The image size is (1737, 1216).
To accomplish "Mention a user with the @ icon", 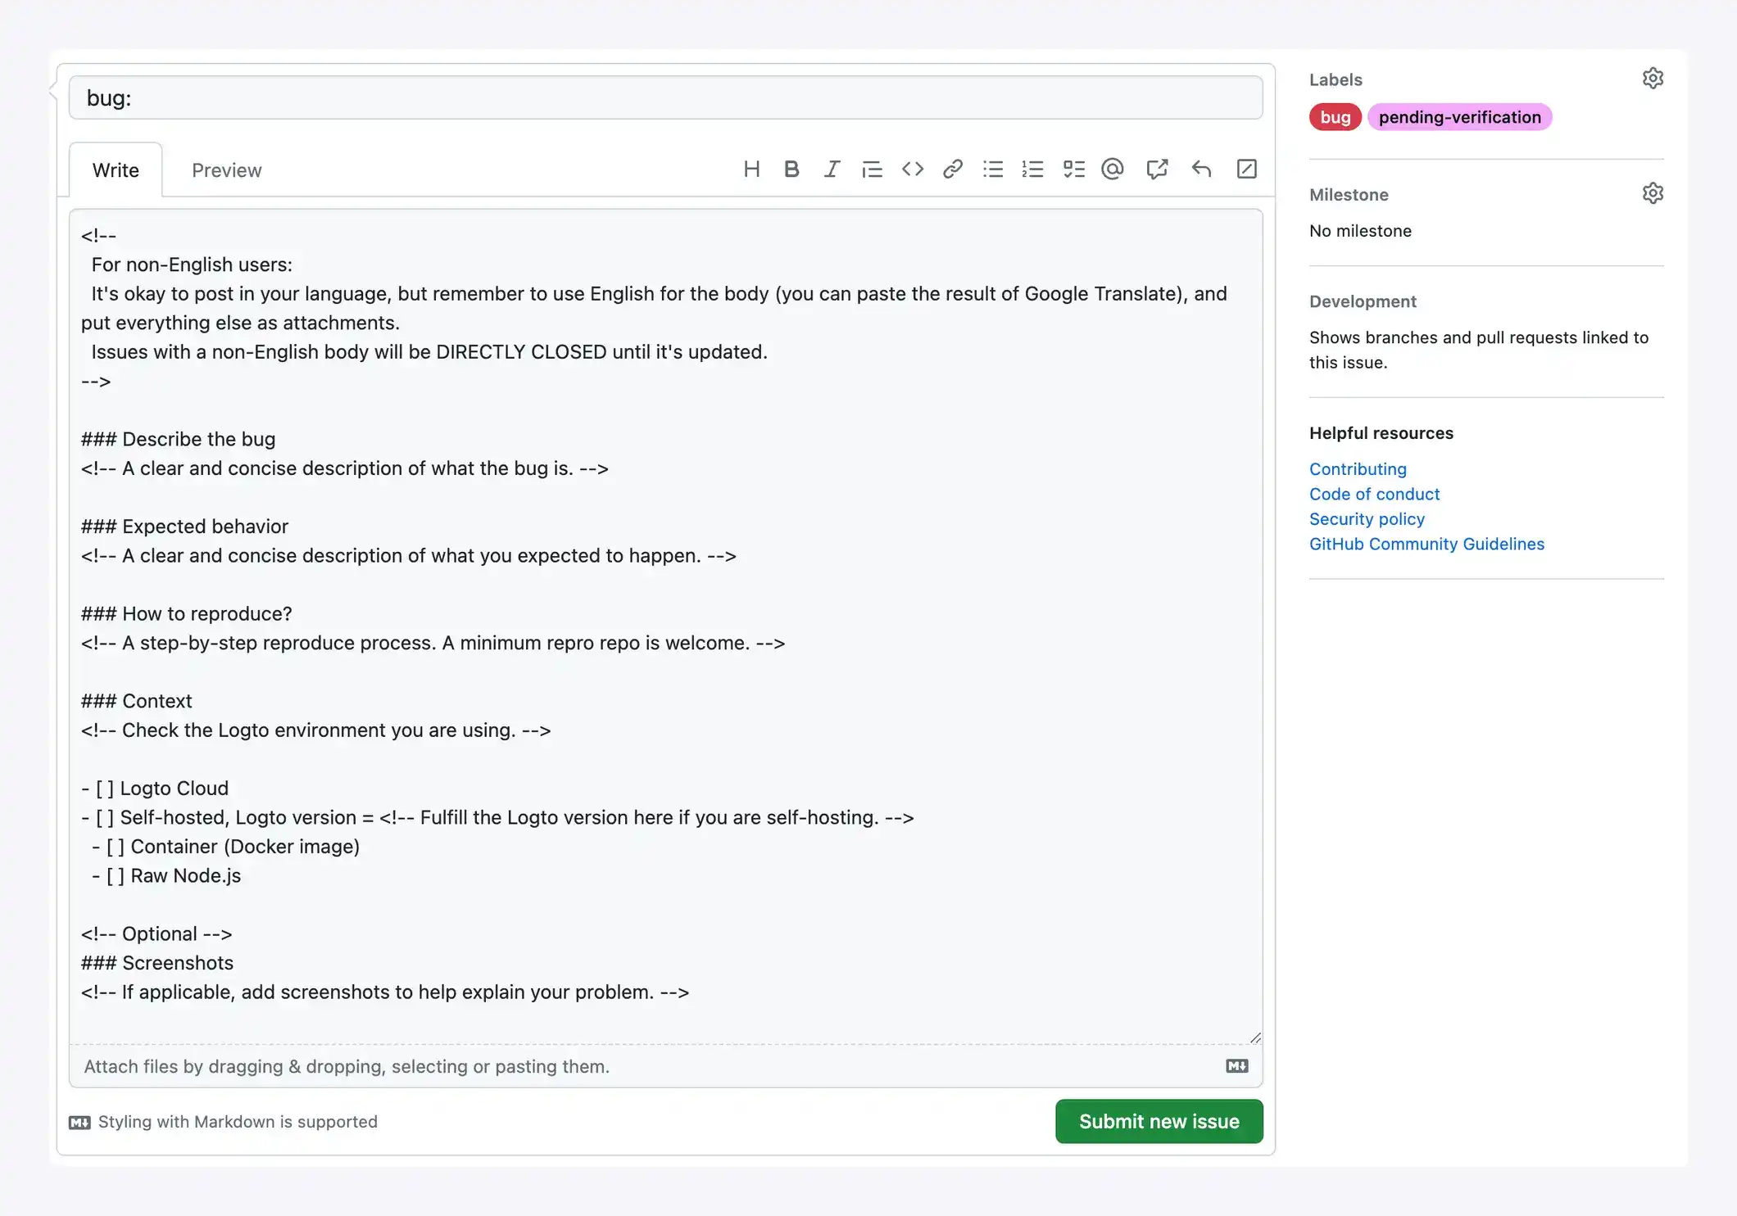I will tap(1113, 170).
